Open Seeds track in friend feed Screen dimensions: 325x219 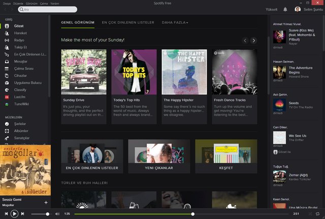294,103
